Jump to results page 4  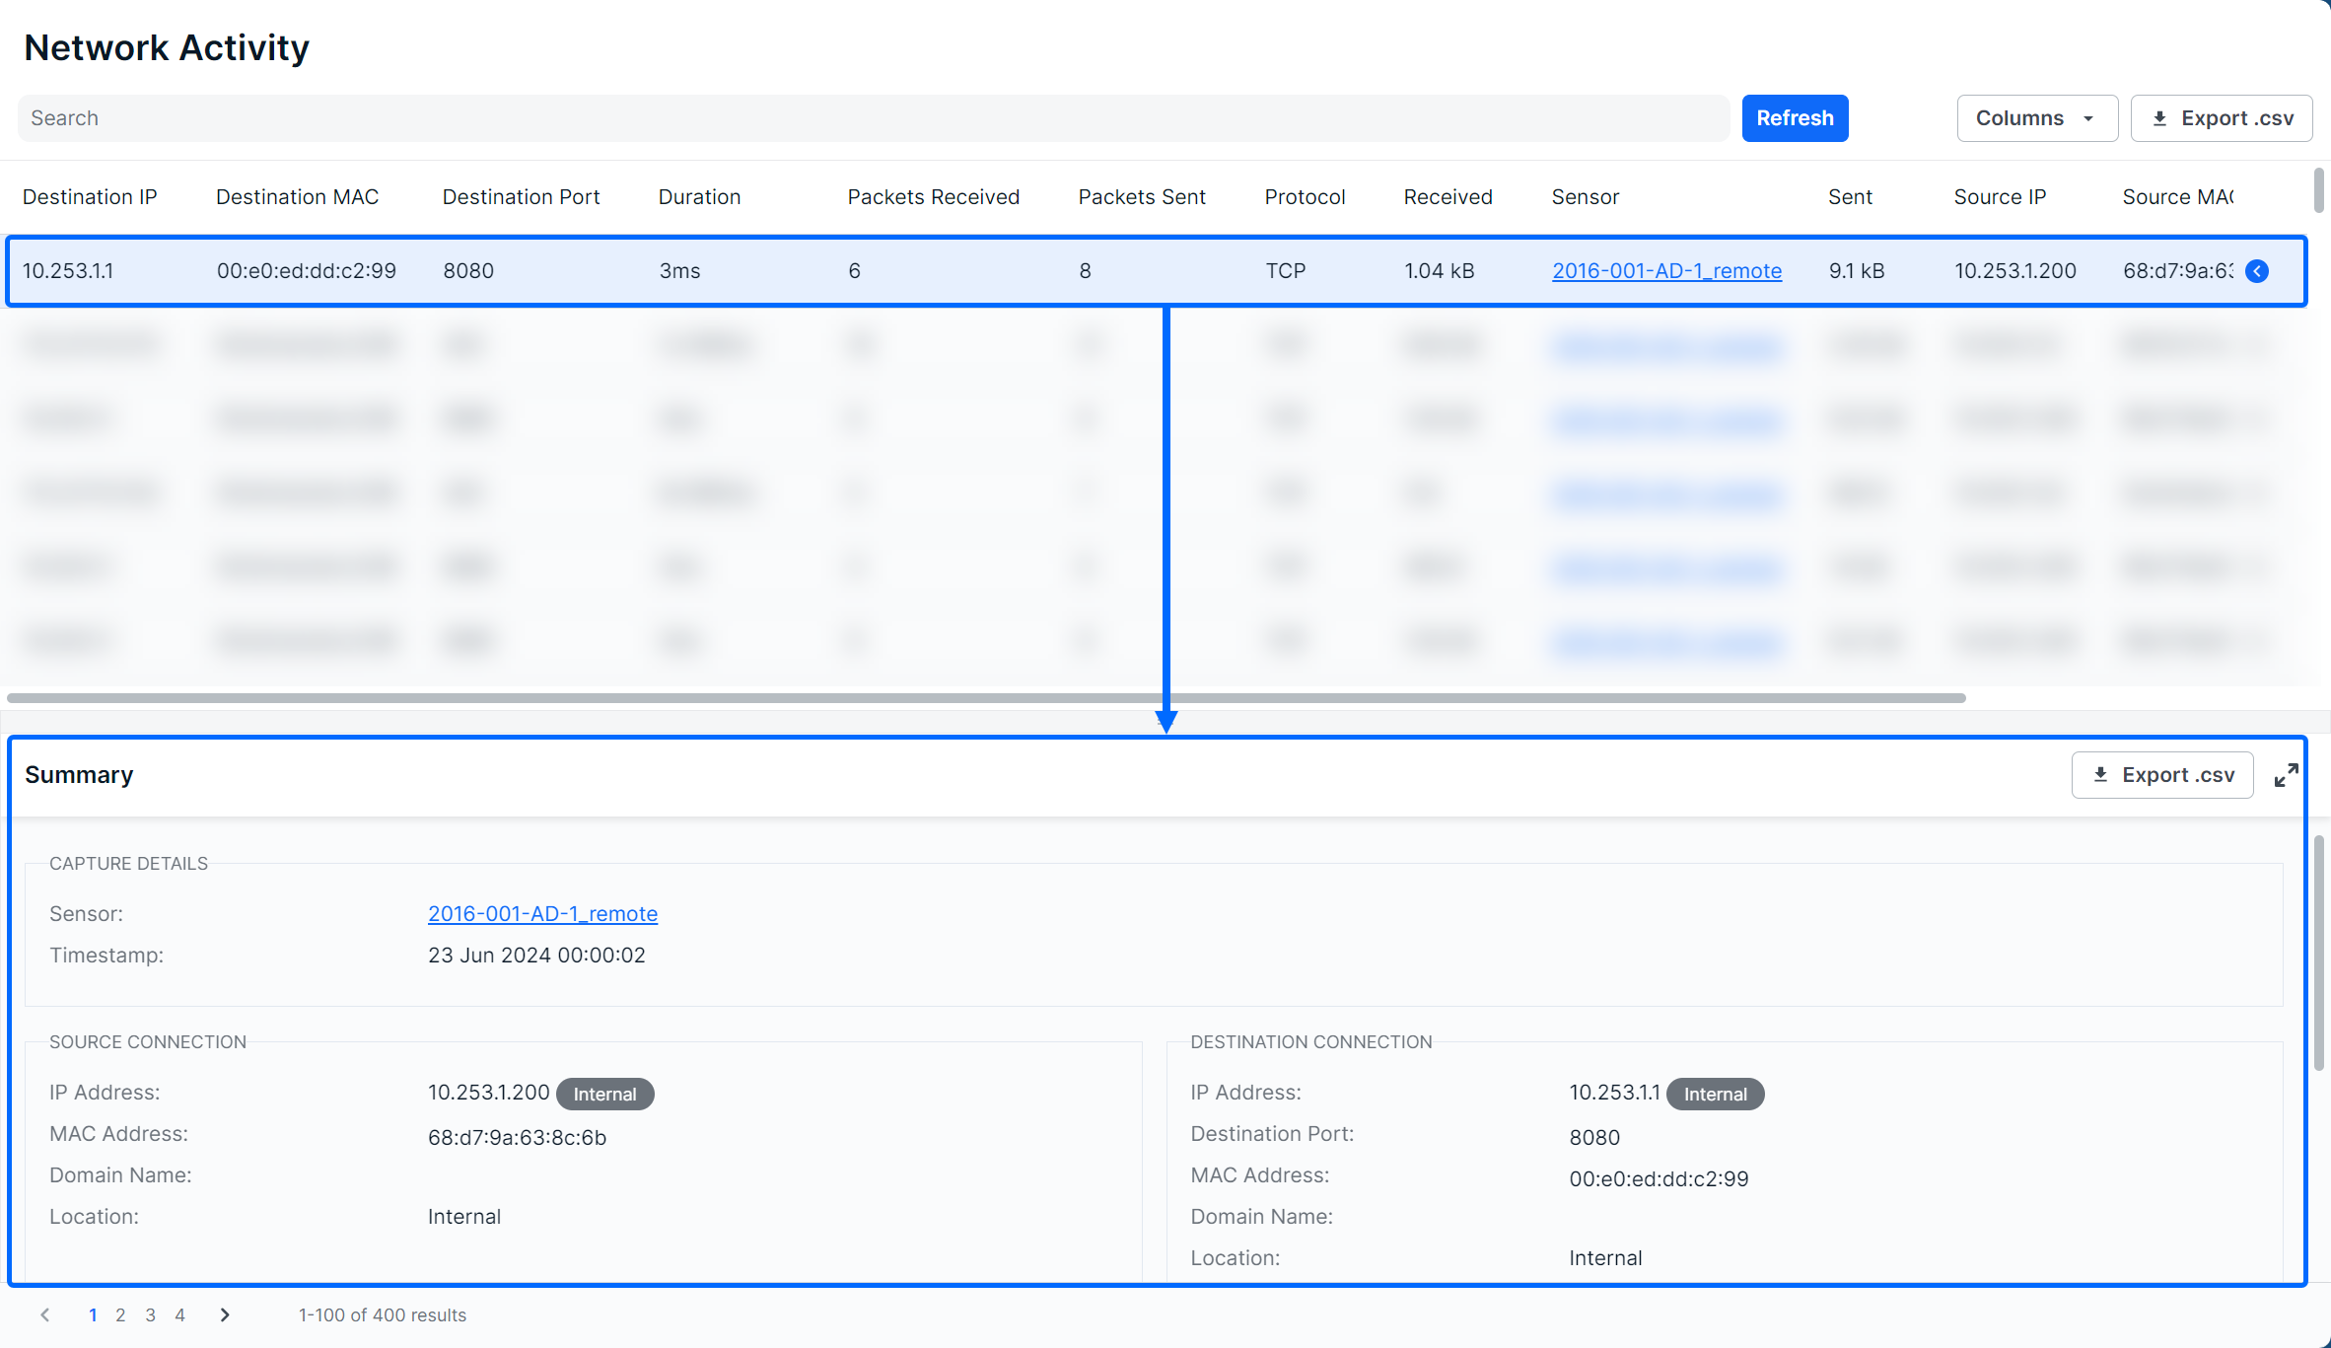tap(180, 1314)
